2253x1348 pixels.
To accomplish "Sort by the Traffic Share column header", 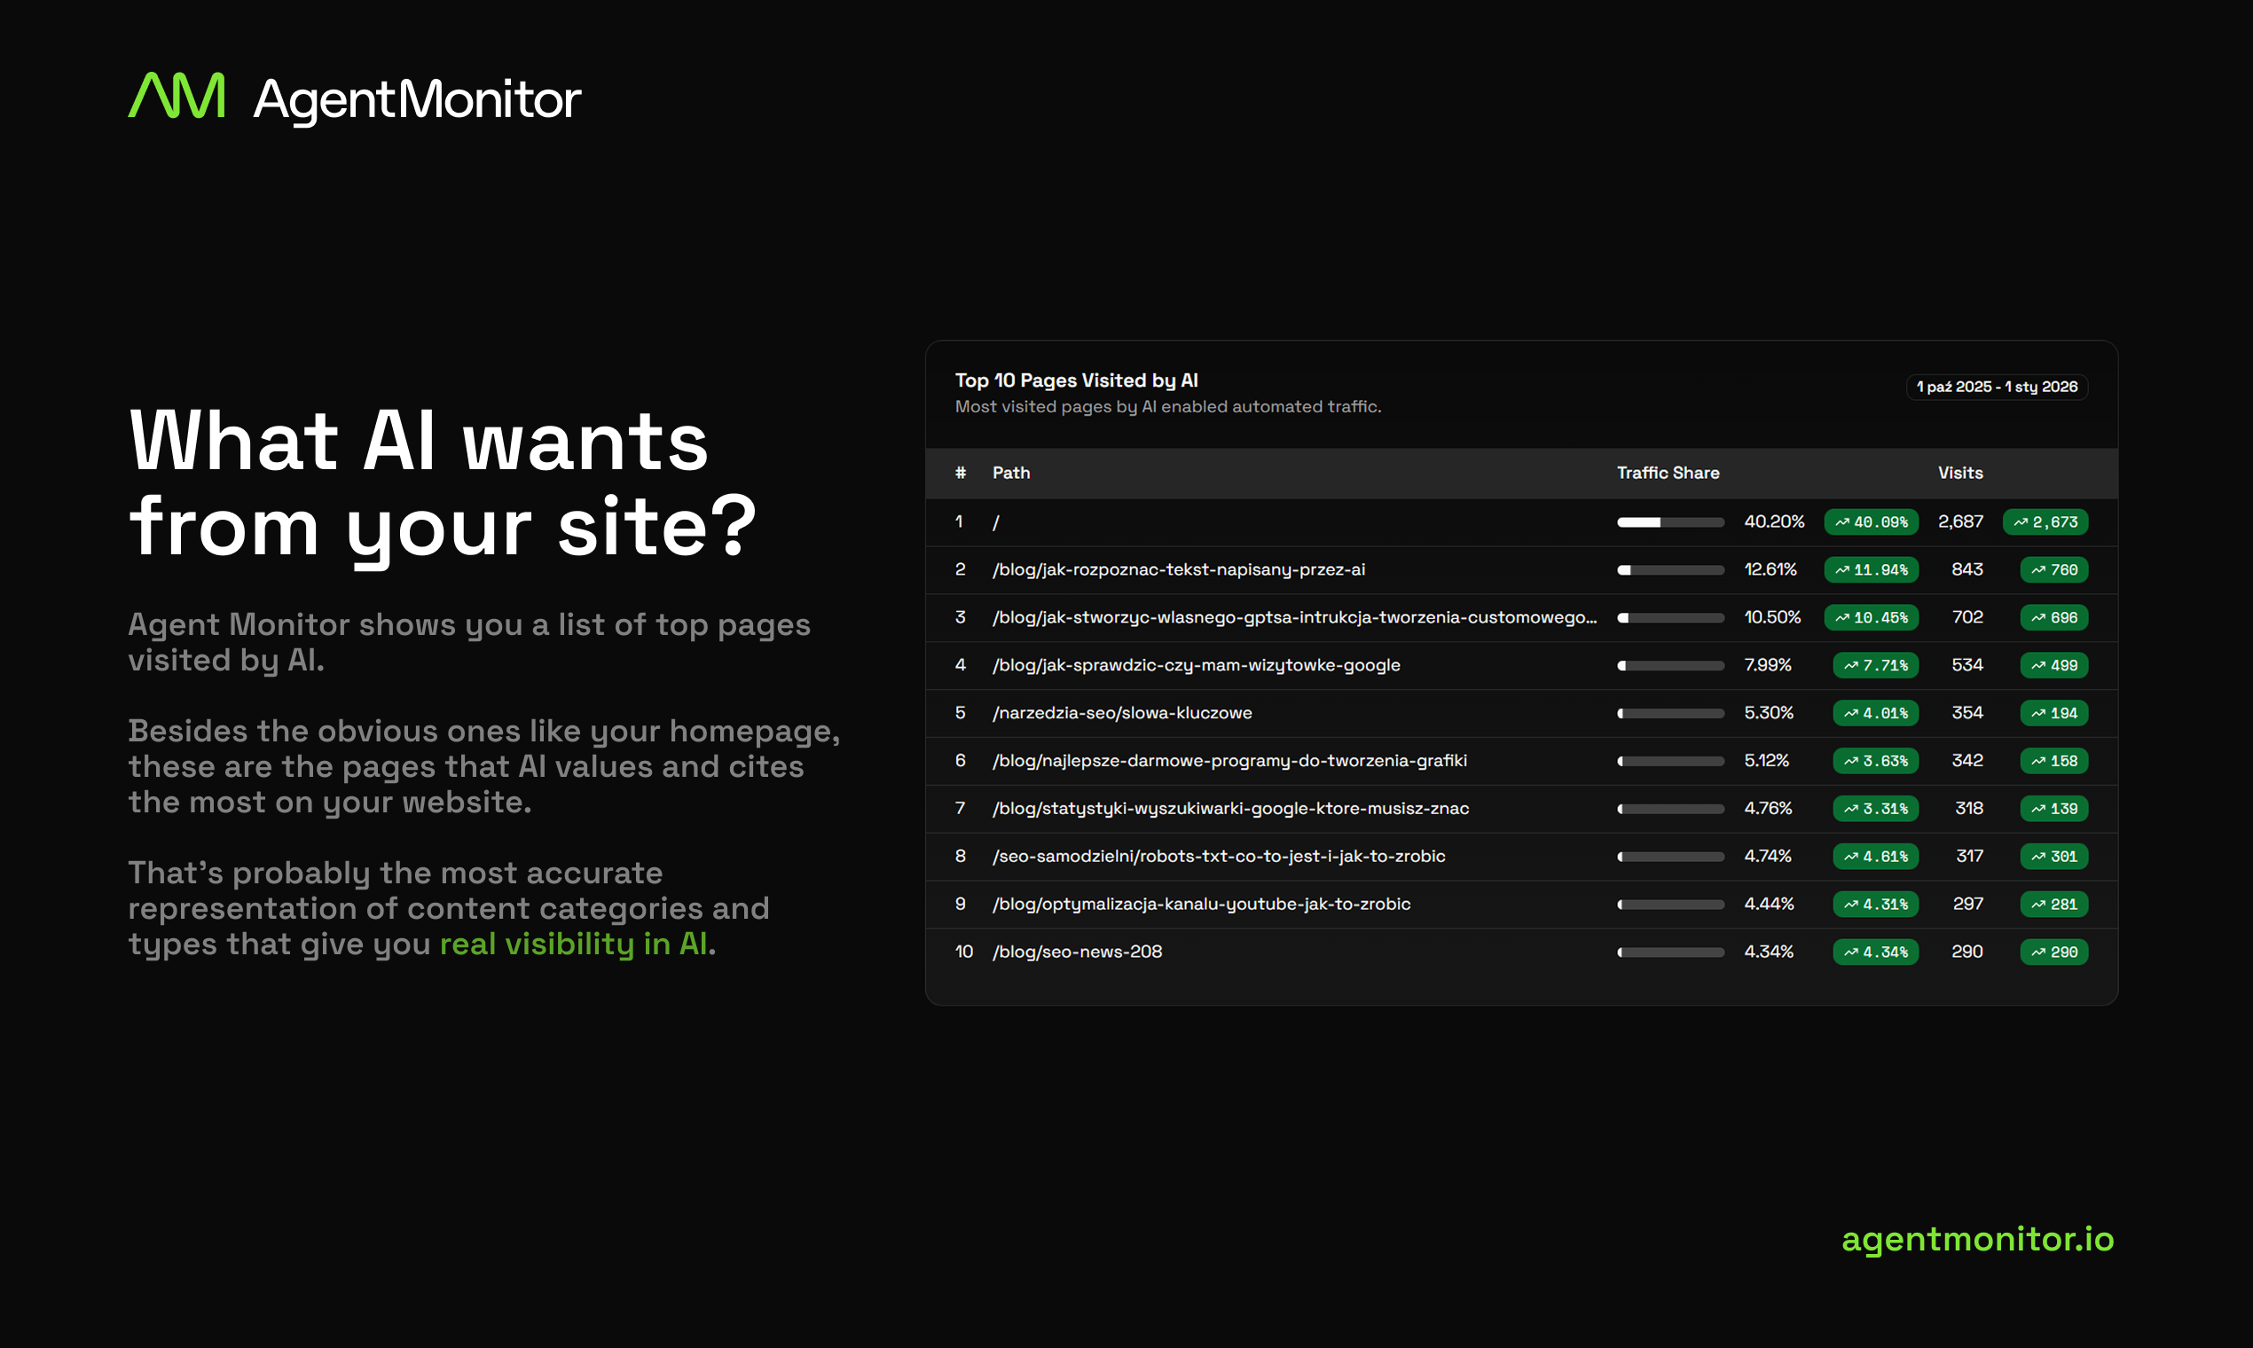I will click(x=1668, y=473).
